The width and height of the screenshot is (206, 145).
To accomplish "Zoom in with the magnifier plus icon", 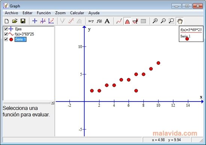I will pyautogui.click(x=155, y=21).
